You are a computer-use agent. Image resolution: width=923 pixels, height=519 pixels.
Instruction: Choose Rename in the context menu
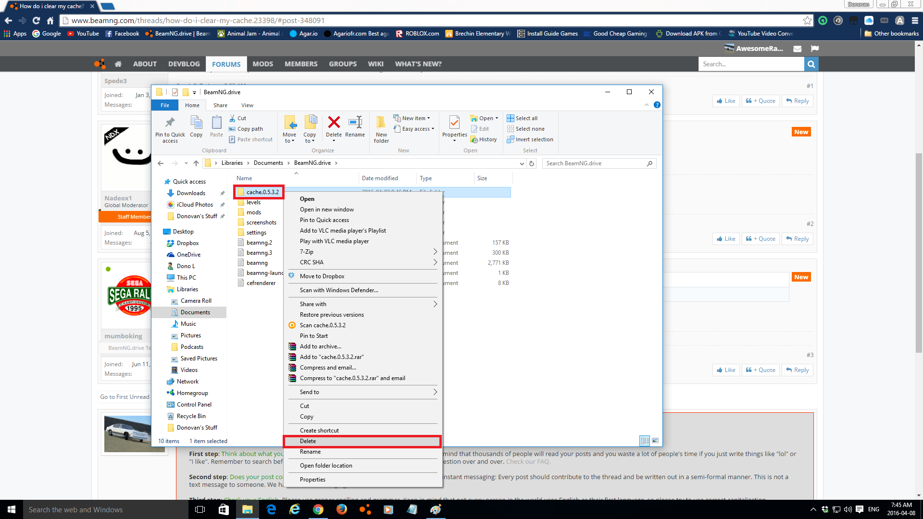[x=363, y=452]
